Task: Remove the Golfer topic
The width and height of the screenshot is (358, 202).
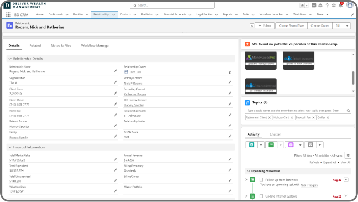Action: pos(328,117)
